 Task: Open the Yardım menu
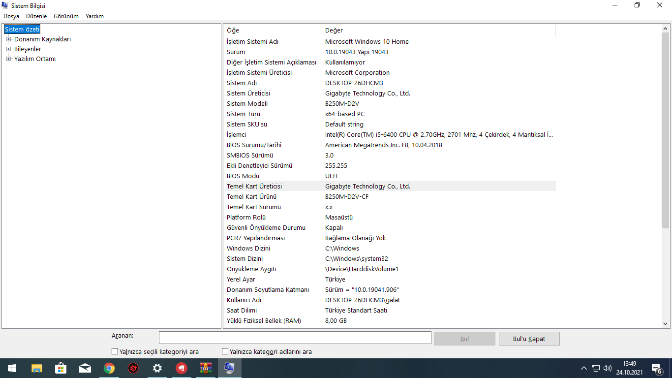coord(94,16)
